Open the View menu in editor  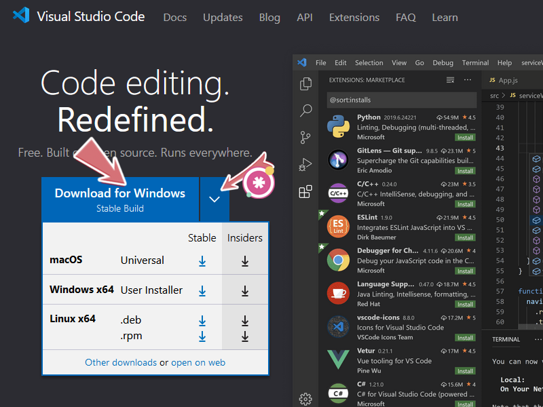pos(399,62)
